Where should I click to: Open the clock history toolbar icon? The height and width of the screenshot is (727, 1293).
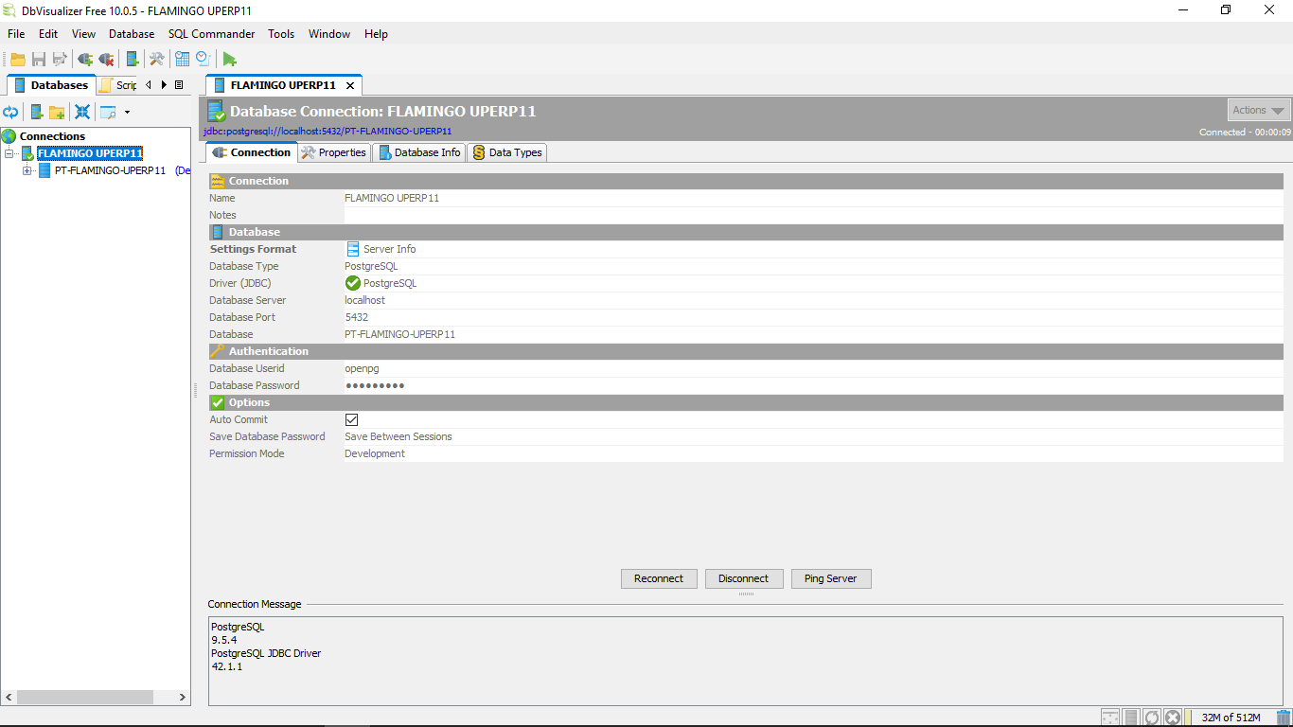(203, 59)
